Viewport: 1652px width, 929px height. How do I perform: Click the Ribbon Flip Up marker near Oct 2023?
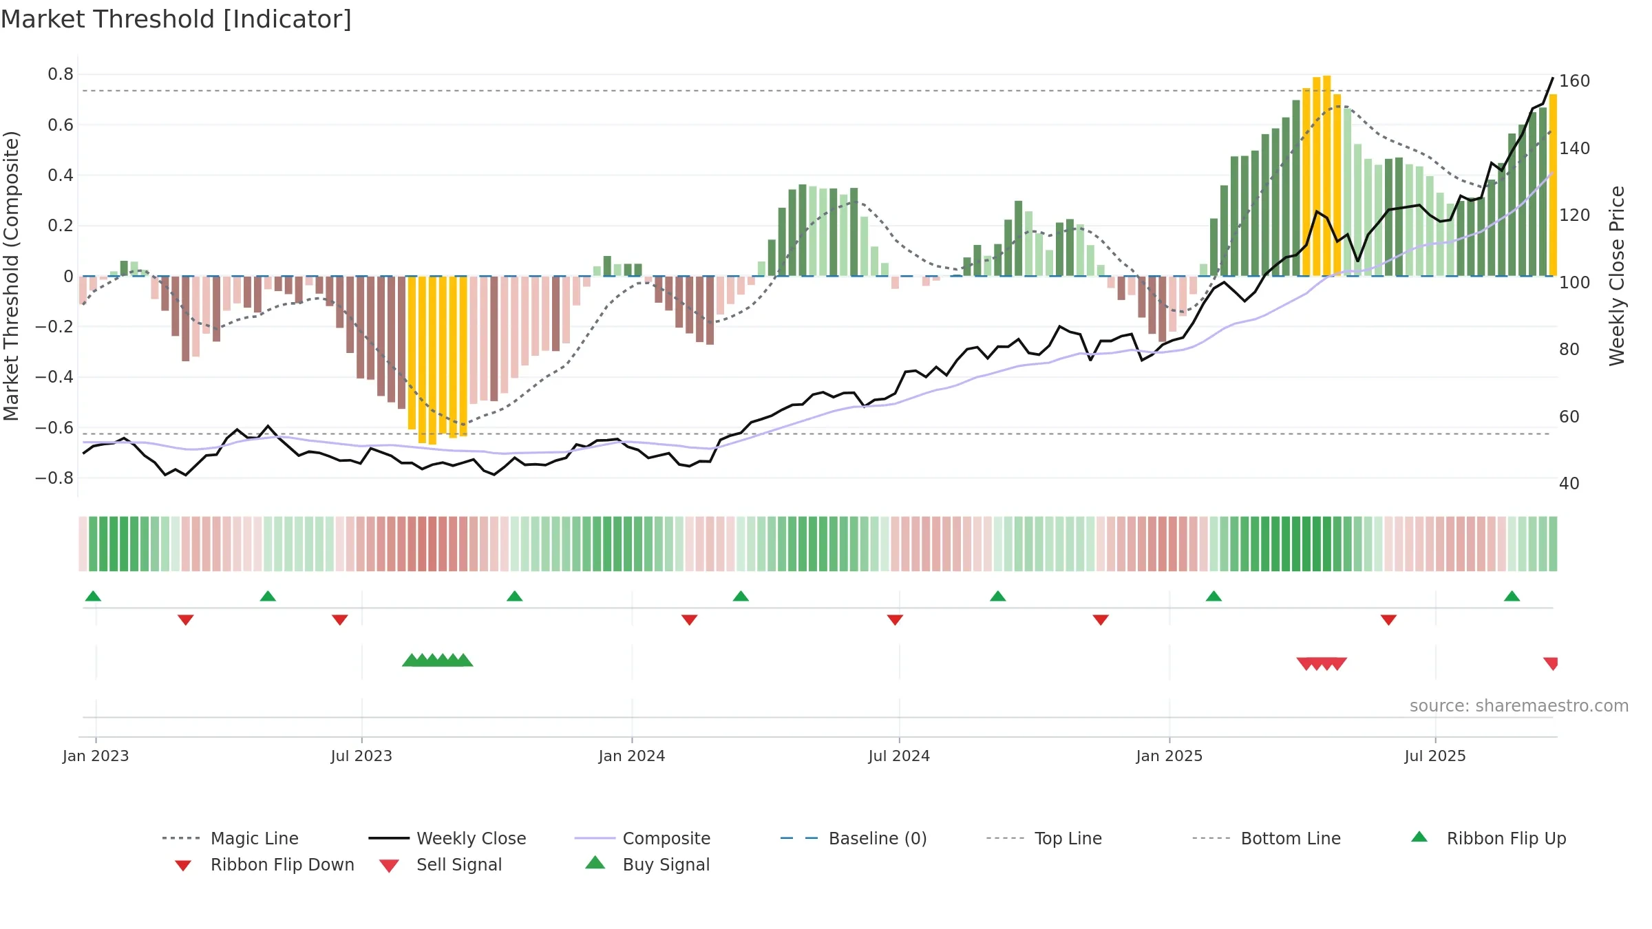[514, 596]
